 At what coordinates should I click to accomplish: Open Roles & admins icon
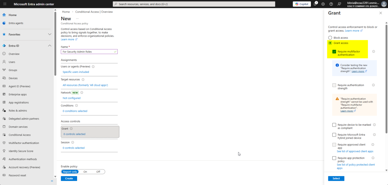click(4, 111)
